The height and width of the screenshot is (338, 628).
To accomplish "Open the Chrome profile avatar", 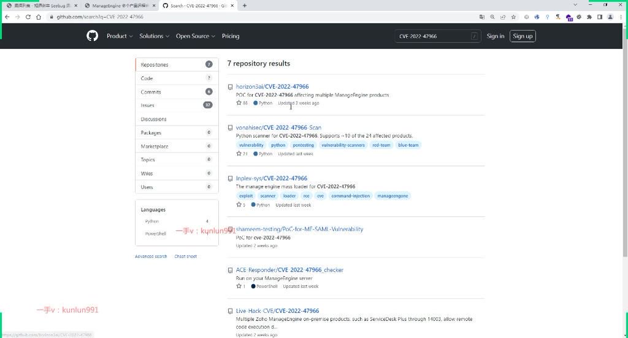I will coord(610,17).
